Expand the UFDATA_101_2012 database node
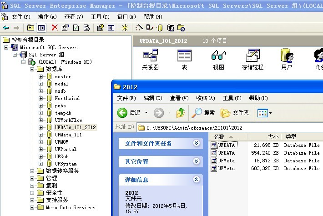The height and width of the screenshot is (216, 323). click(x=40, y=127)
